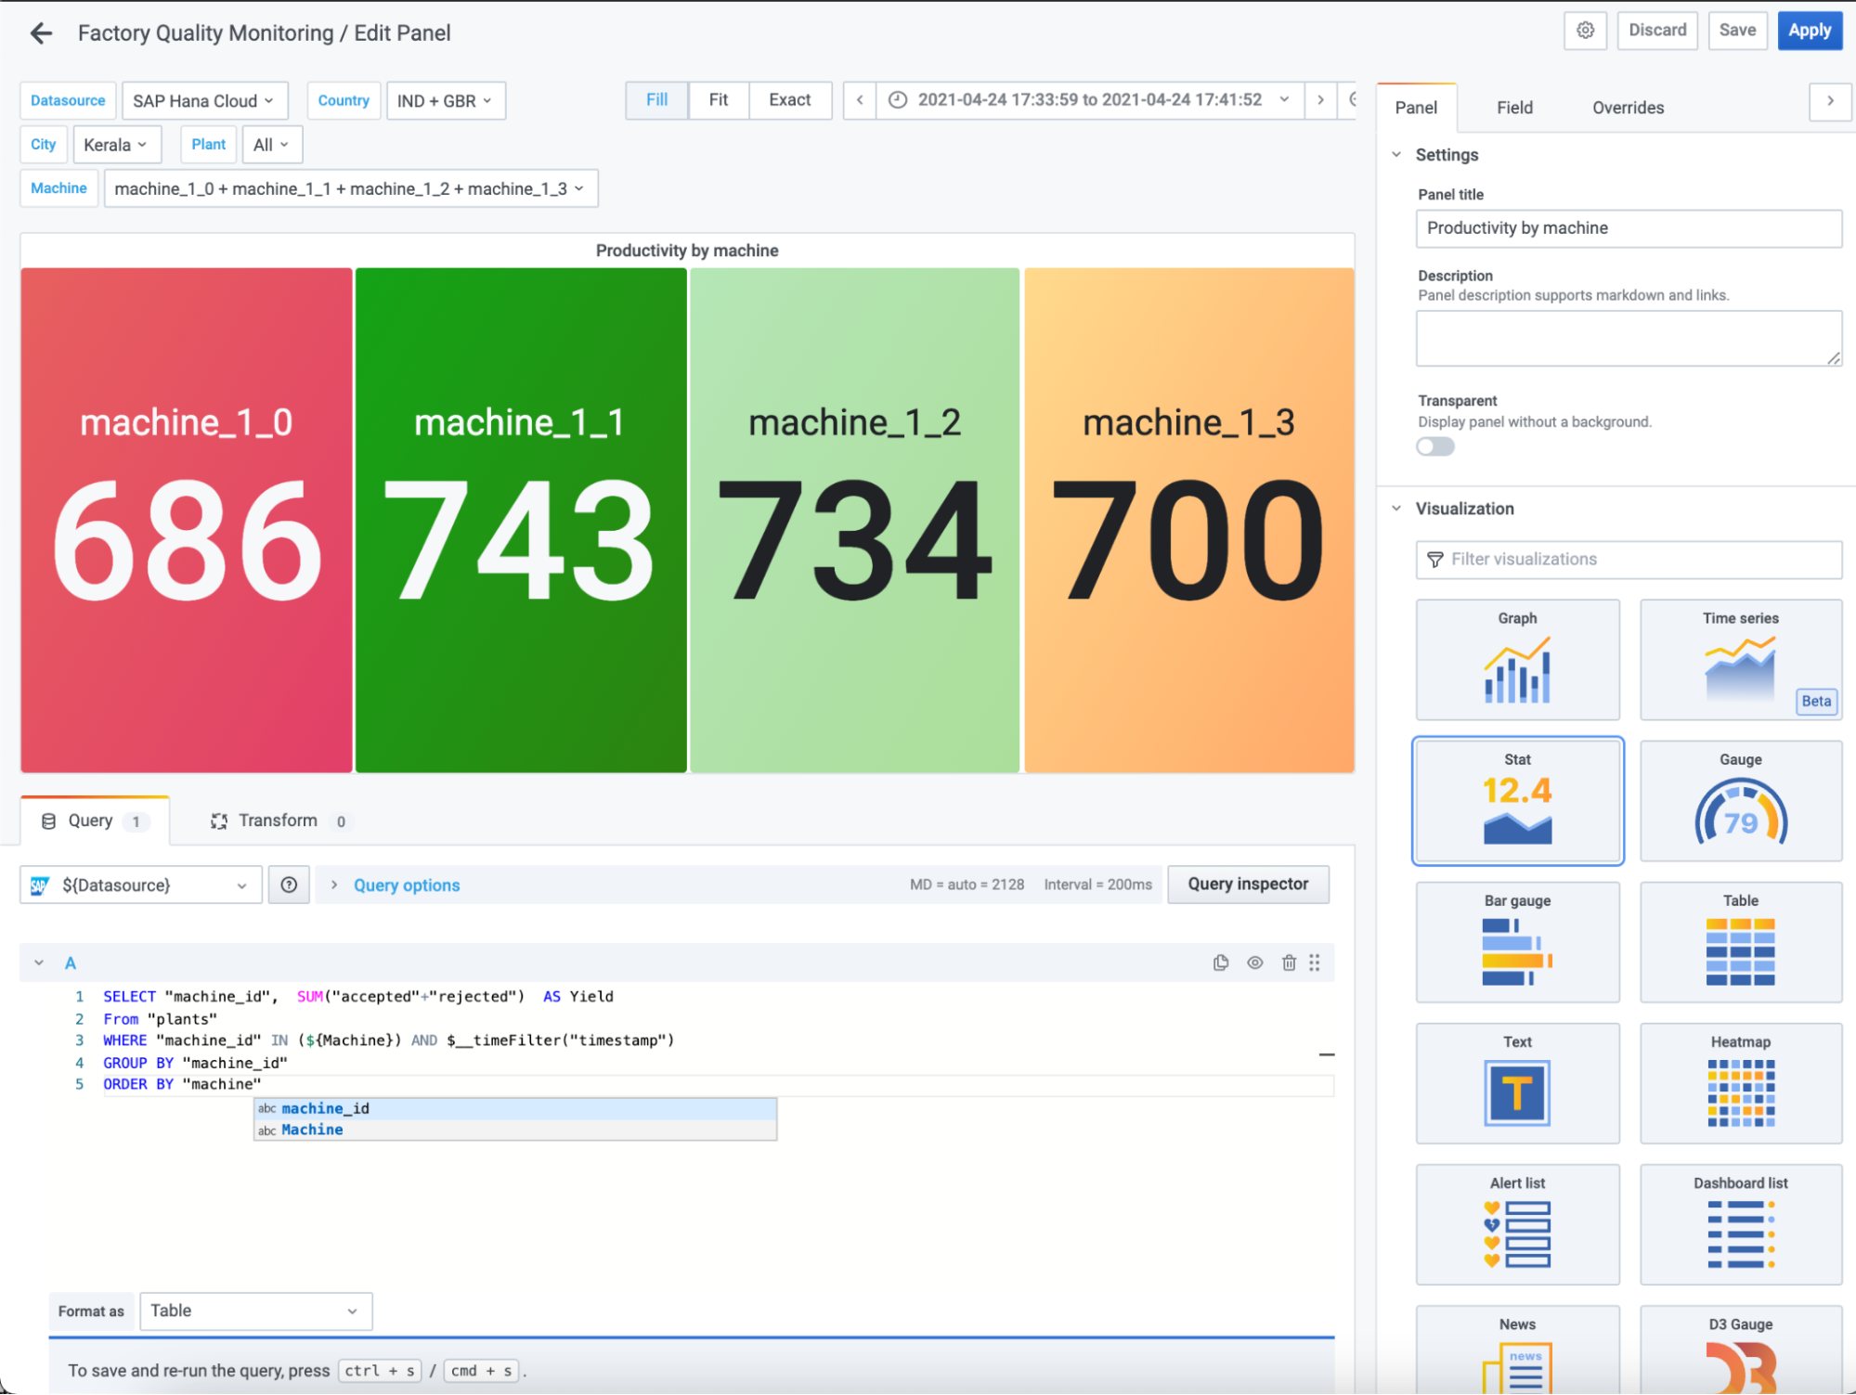Image resolution: width=1856 pixels, height=1395 pixels.
Task: Open the Country IND + GBR dropdown
Action: click(445, 101)
